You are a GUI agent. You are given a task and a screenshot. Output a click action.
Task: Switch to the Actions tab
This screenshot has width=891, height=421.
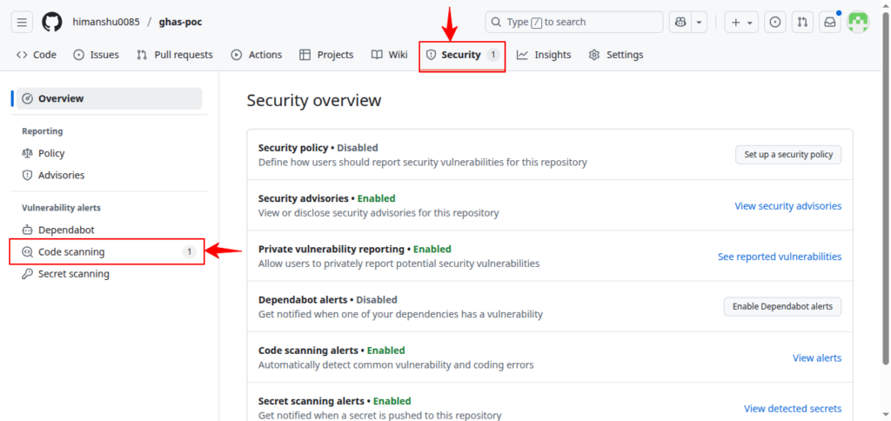(257, 55)
